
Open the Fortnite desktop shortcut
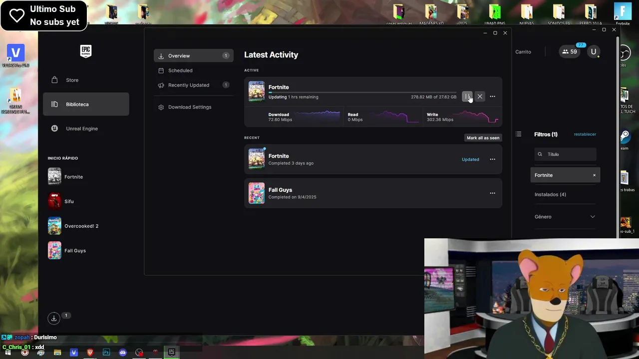pyautogui.click(x=623, y=14)
